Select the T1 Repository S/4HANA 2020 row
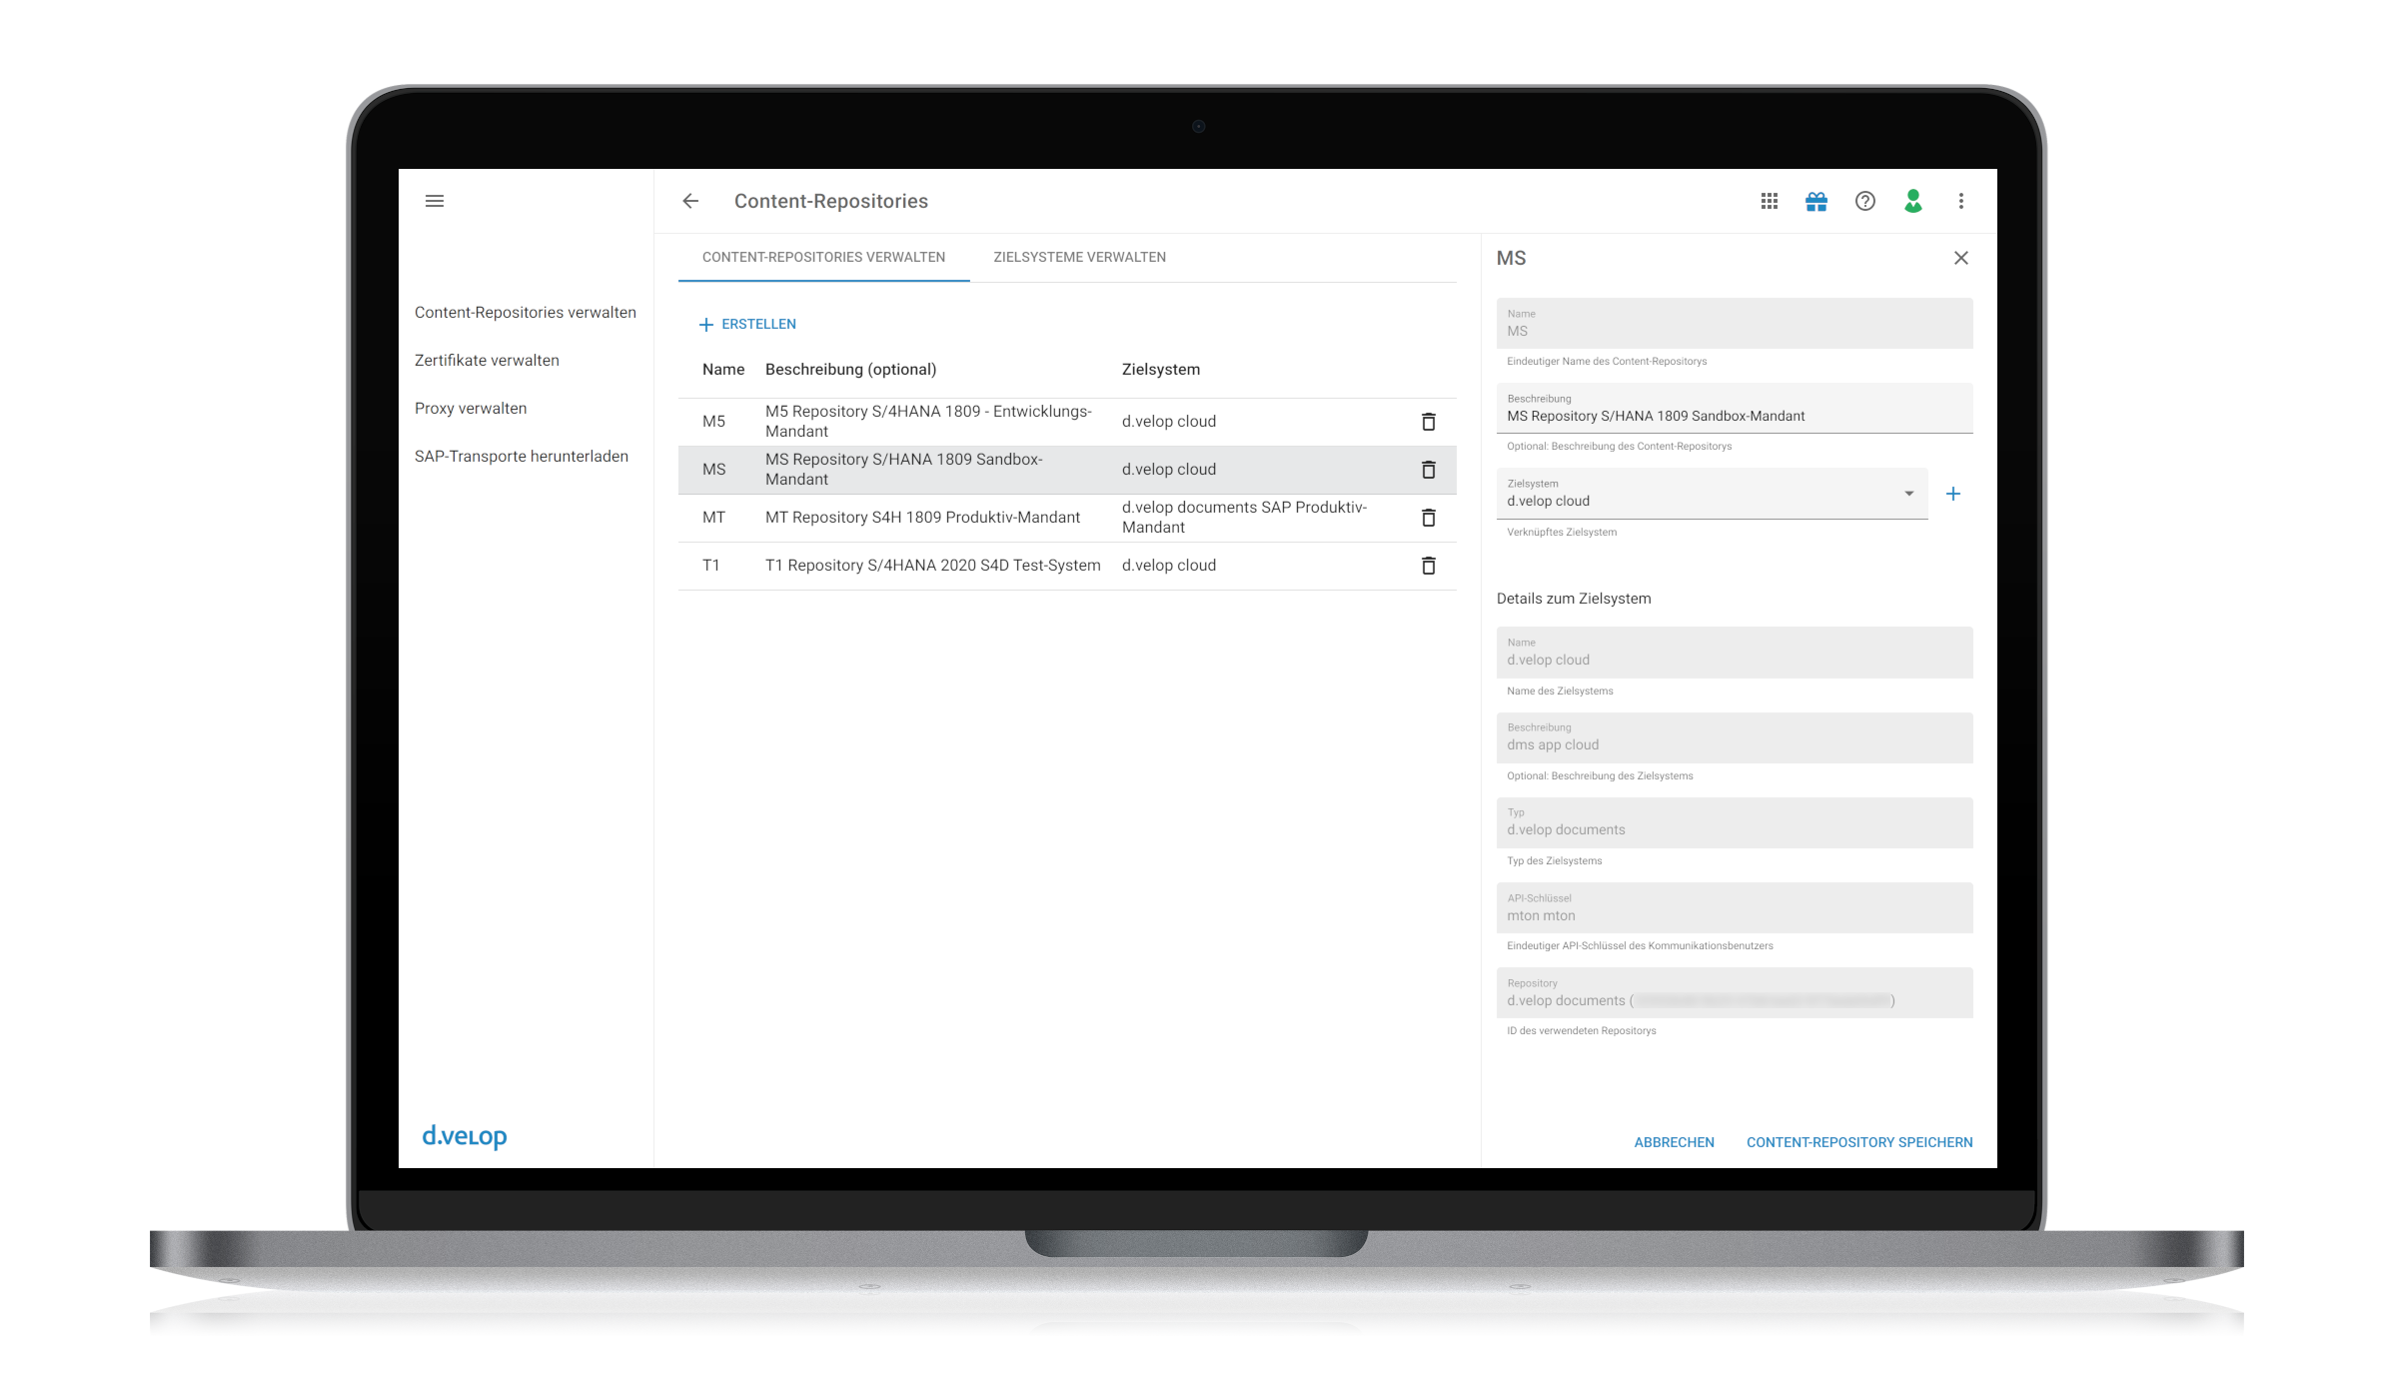 (1067, 566)
